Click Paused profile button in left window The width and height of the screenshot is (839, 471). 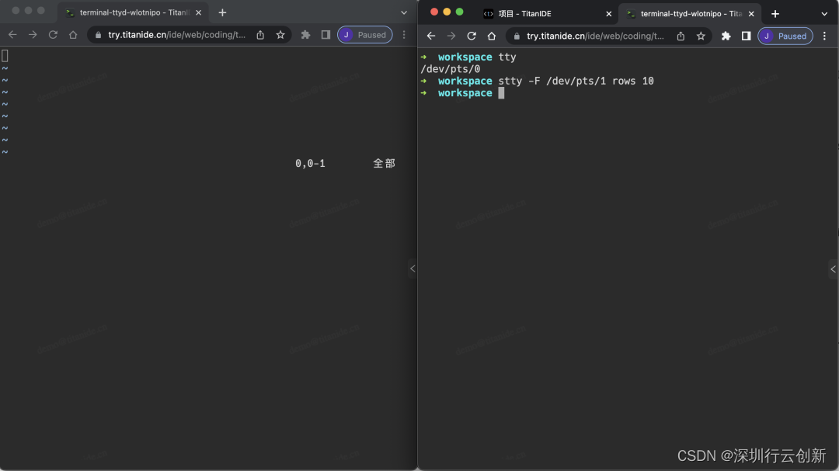(x=365, y=35)
